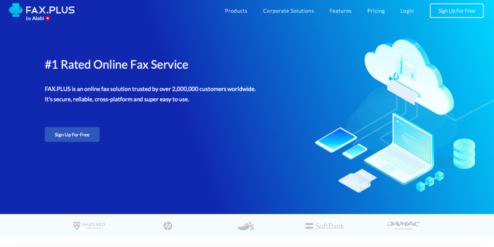Click the Swiss flag icon beside Alohi
Image resolution: width=494 pixels, height=247 pixels.
click(48, 18)
